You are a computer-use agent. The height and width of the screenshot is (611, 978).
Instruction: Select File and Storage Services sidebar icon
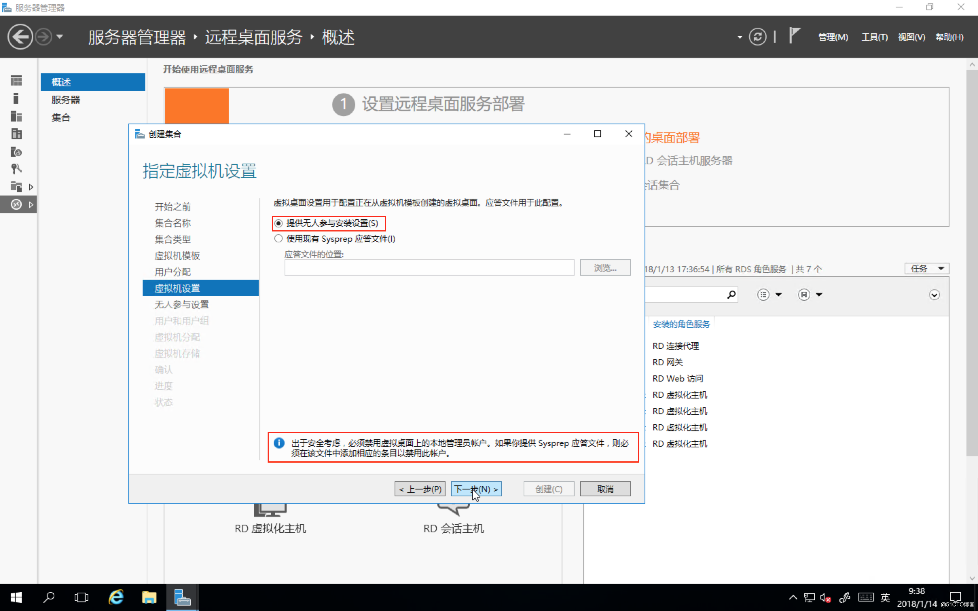coord(16,187)
